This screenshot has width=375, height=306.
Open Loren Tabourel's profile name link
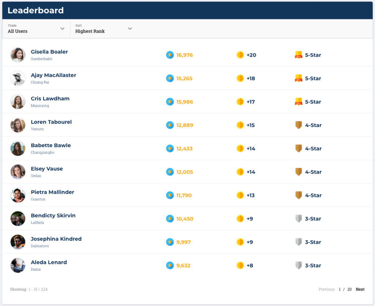click(x=51, y=122)
